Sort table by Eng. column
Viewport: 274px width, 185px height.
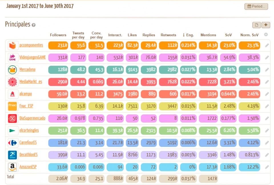point(188,35)
